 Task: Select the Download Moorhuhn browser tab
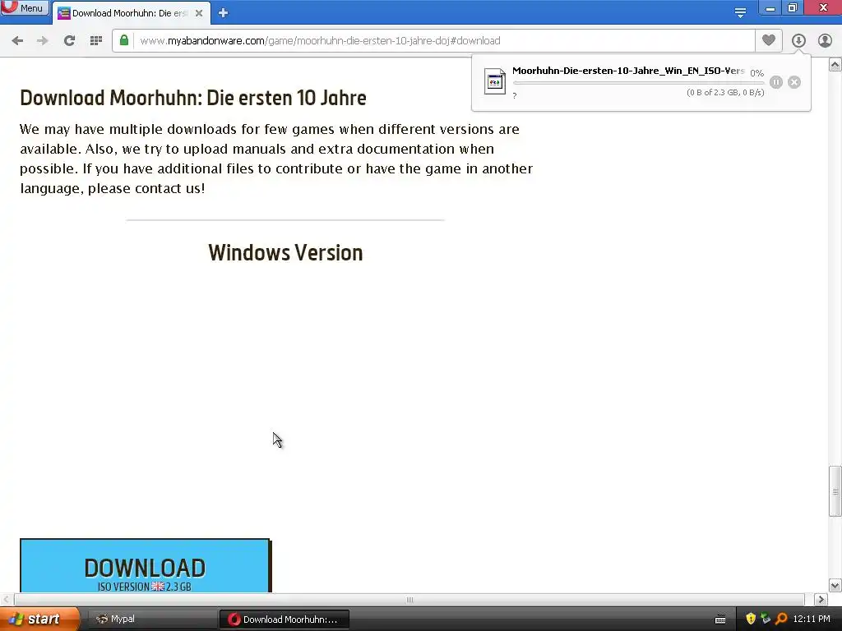click(x=131, y=13)
